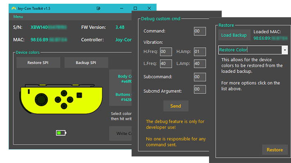291x163 pixels.
Task: Focus the L.Amp vibration input field
Action: [200, 64]
